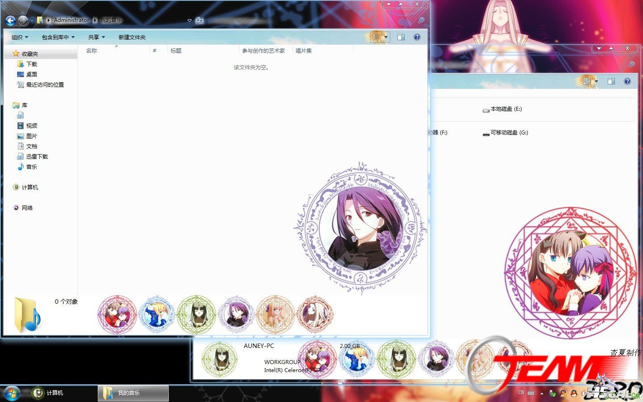The height and width of the screenshot is (402, 643).
Task: Select 收藏夹 in the navigation pane
Action: pyautogui.click(x=30, y=54)
